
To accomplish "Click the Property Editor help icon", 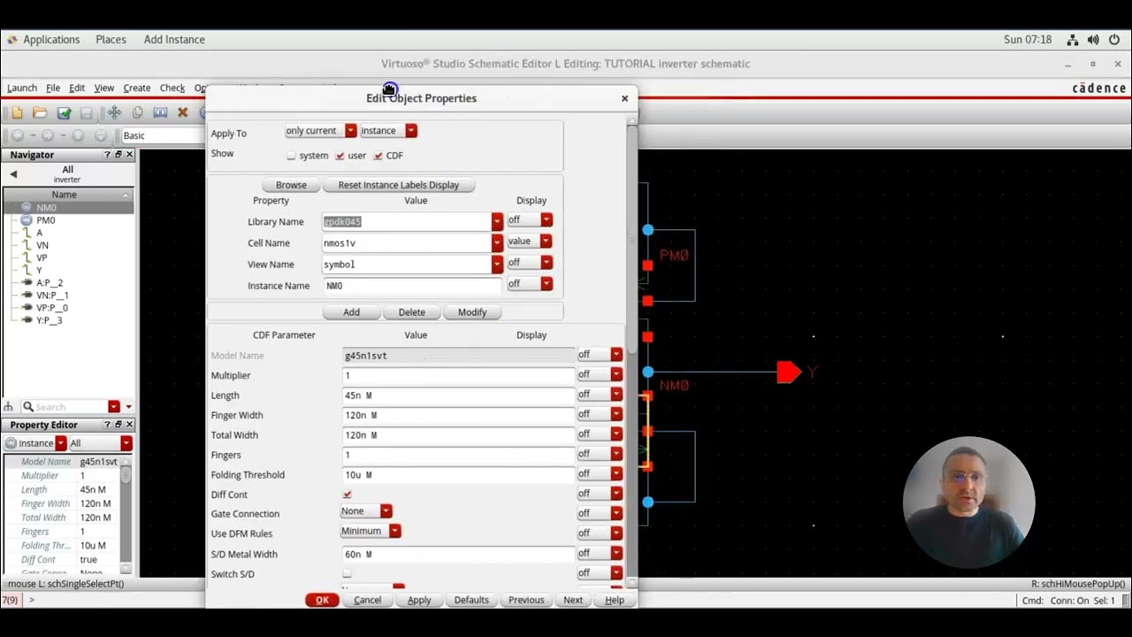I will [x=108, y=425].
